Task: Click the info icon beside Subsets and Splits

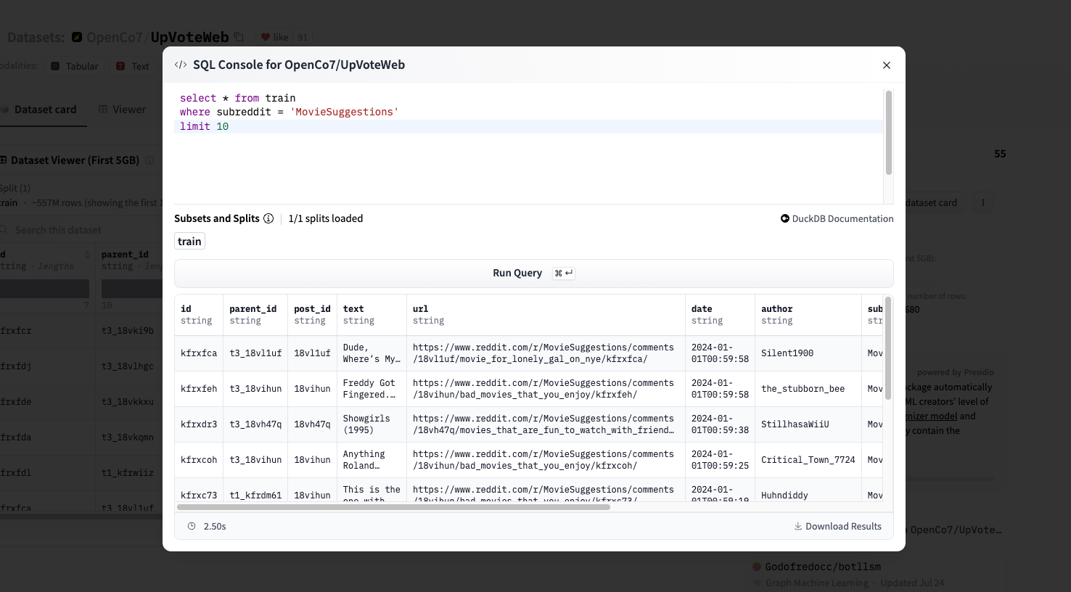Action: point(268,218)
